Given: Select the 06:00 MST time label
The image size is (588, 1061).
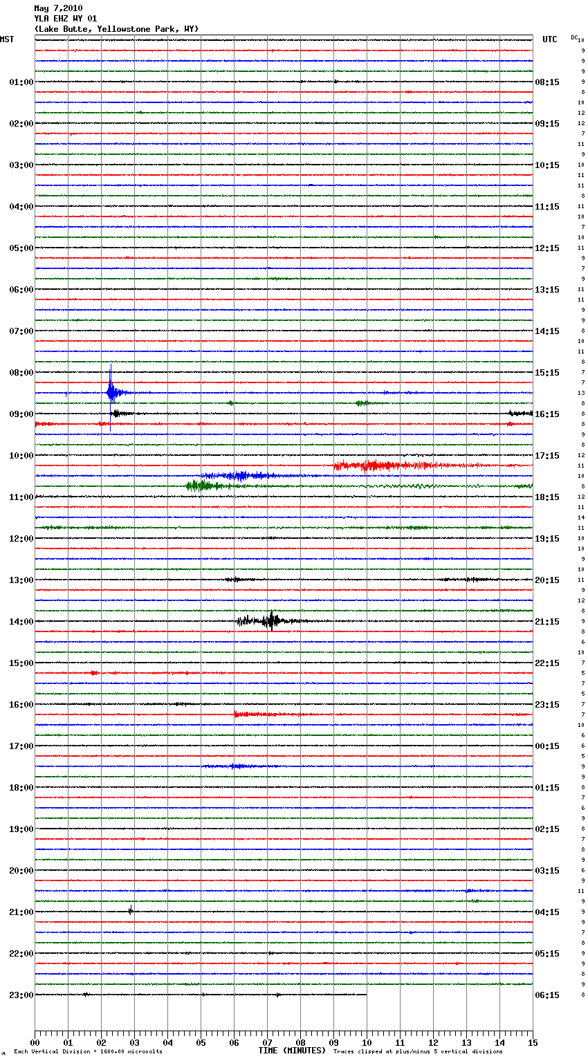Looking at the screenshot, I should click(21, 290).
